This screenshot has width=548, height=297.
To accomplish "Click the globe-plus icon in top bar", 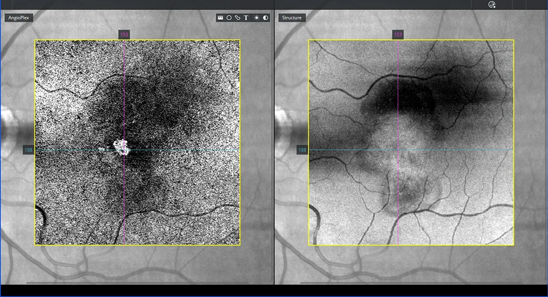I will point(492,4).
